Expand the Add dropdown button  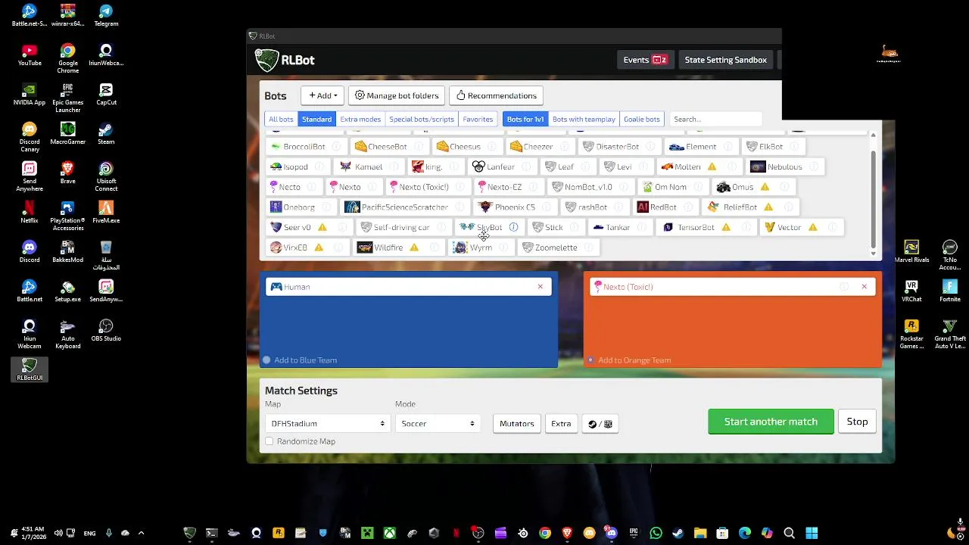click(x=322, y=96)
